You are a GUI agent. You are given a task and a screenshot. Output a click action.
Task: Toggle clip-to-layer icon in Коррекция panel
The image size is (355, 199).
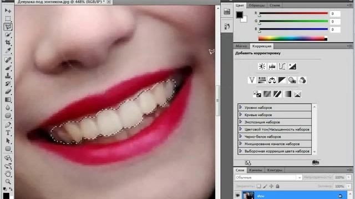(x=316, y=163)
